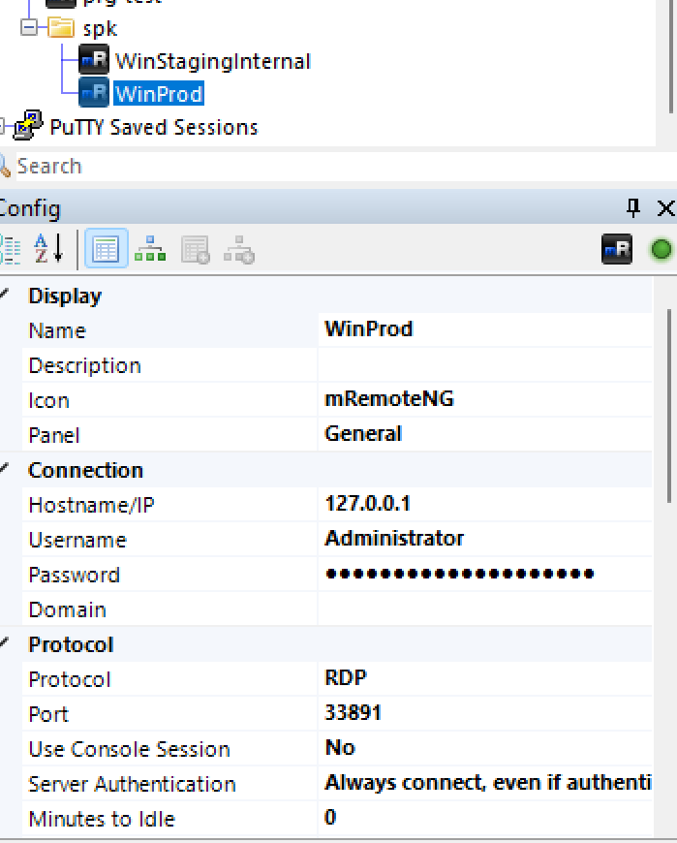Show the Properties view
The height and width of the screenshot is (843, 677).
106,249
